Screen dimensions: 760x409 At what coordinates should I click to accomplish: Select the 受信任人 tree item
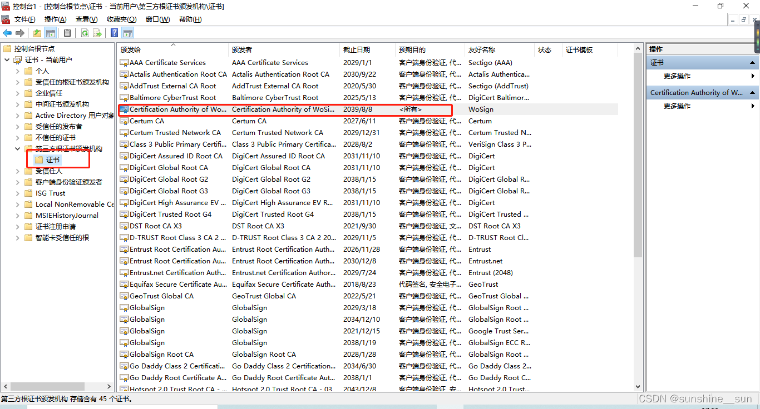point(49,171)
